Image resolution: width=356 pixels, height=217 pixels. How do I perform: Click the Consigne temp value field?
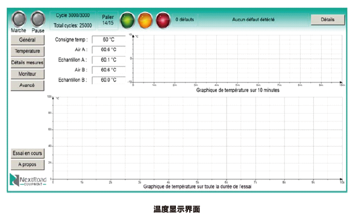click(x=109, y=40)
